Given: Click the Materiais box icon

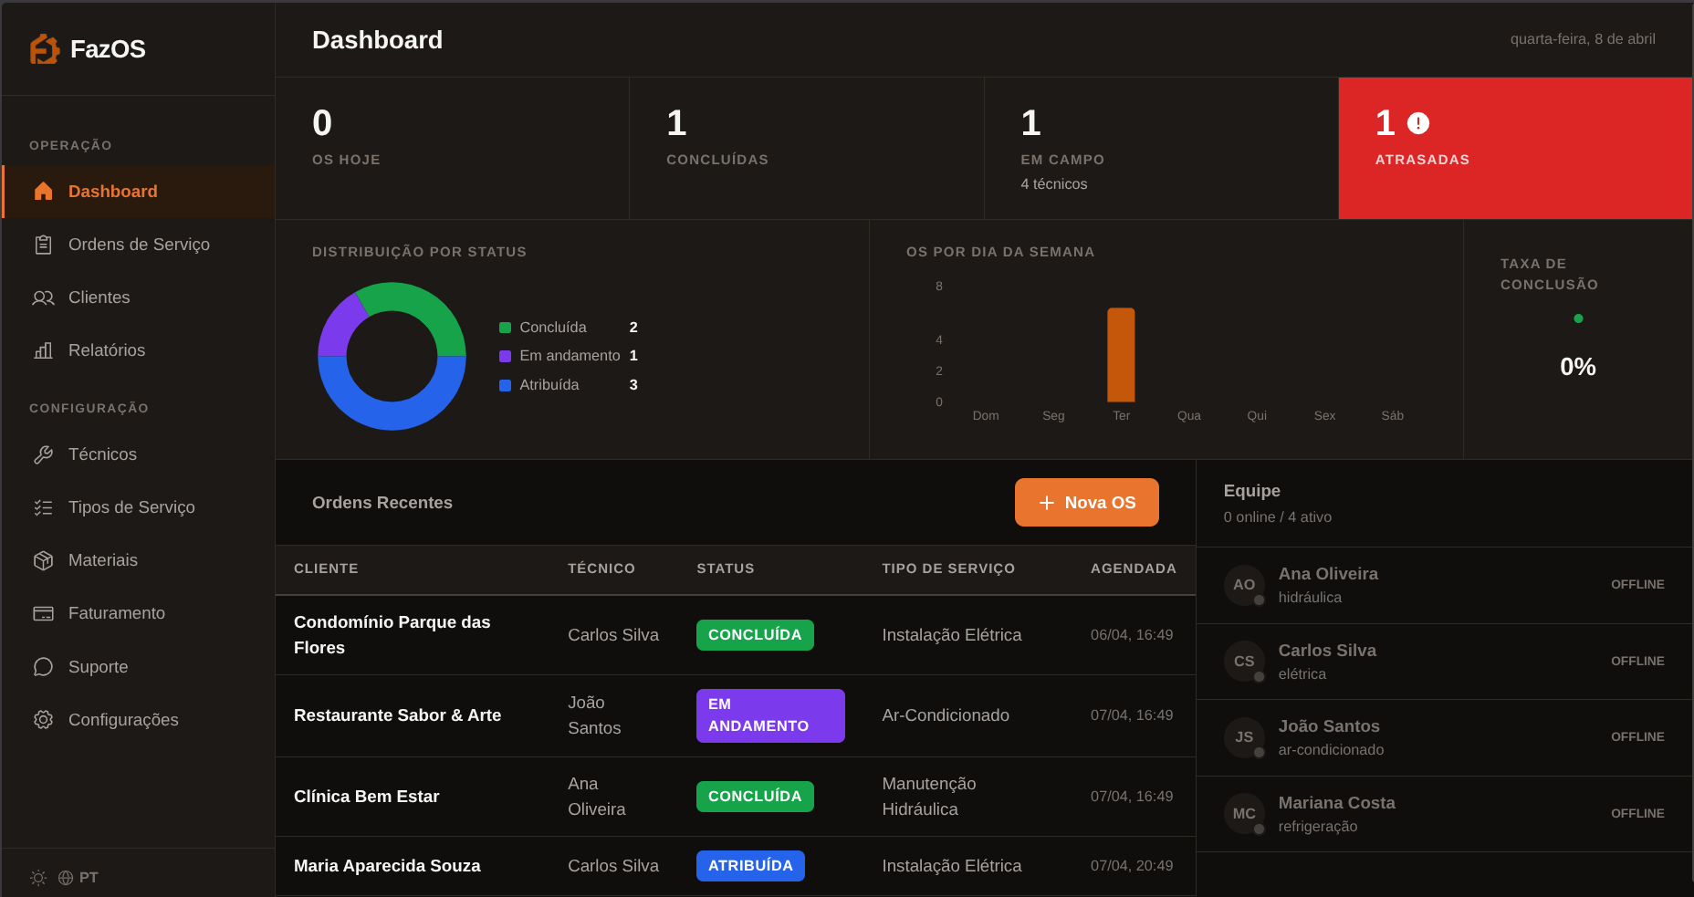Looking at the screenshot, I should click(x=43, y=560).
